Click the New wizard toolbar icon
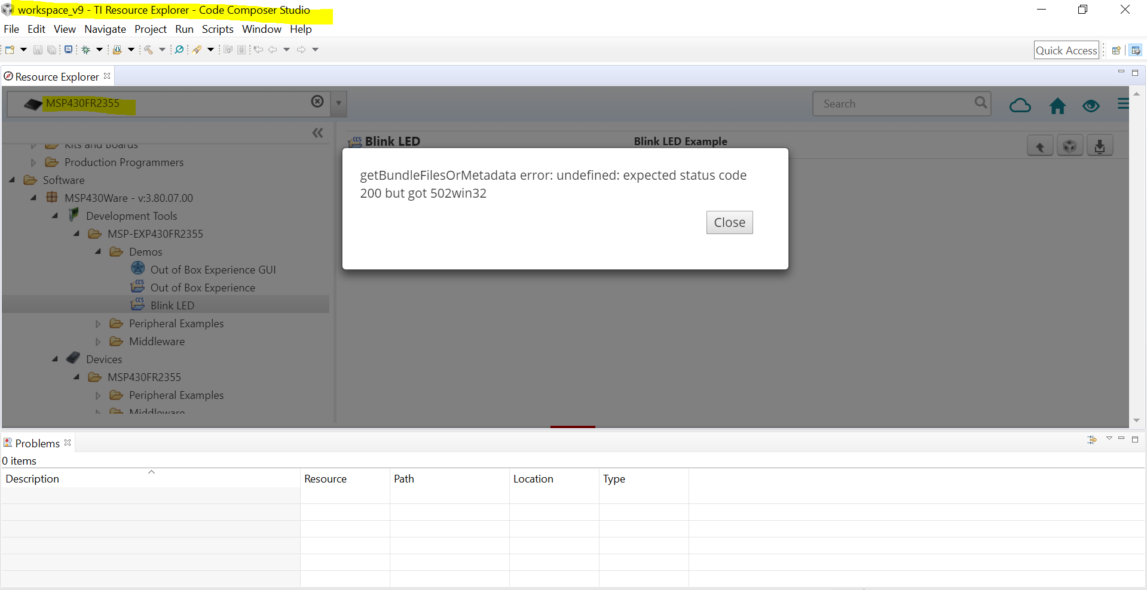The width and height of the screenshot is (1147, 590). pos(10,50)
